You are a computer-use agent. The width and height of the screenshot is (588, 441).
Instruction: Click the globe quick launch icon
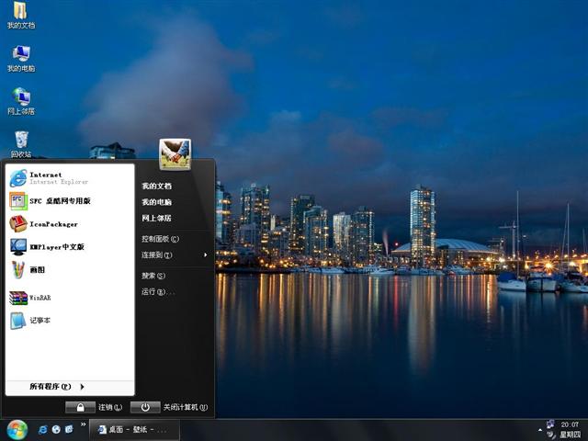point(56,429)
